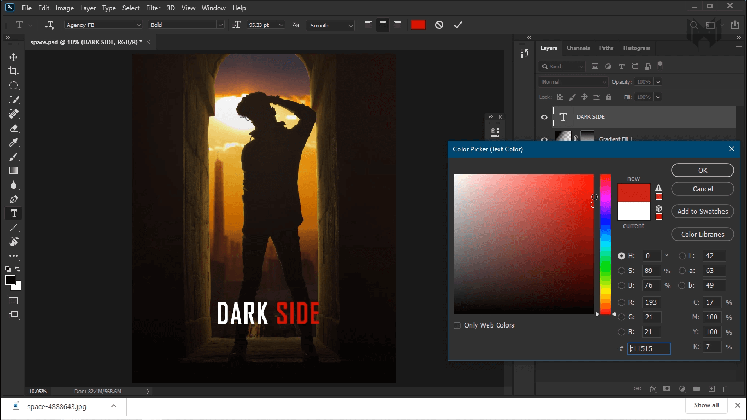Open the Bold font style dropdown
The image size is (747, 420).
(x=186, y=25)
